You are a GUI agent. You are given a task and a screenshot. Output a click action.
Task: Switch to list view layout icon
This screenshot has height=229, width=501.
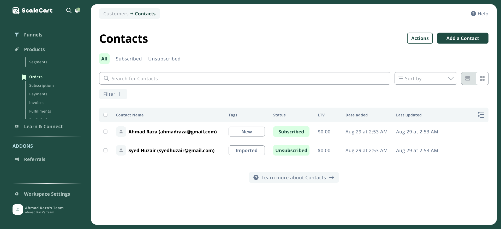coord(468,78)
